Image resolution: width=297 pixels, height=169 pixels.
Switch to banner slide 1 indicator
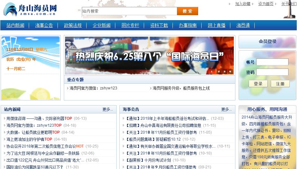211,72
